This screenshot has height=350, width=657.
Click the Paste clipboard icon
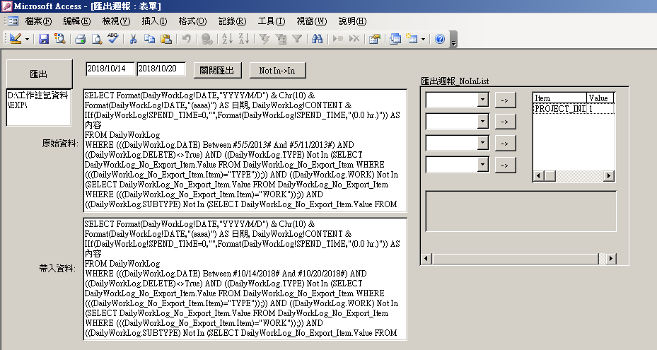166,39
